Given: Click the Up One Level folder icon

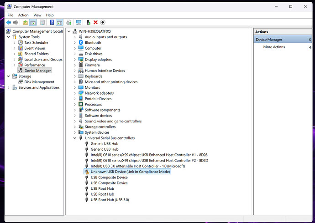Looking at the screenshot, I should click(x=26, y=22).
